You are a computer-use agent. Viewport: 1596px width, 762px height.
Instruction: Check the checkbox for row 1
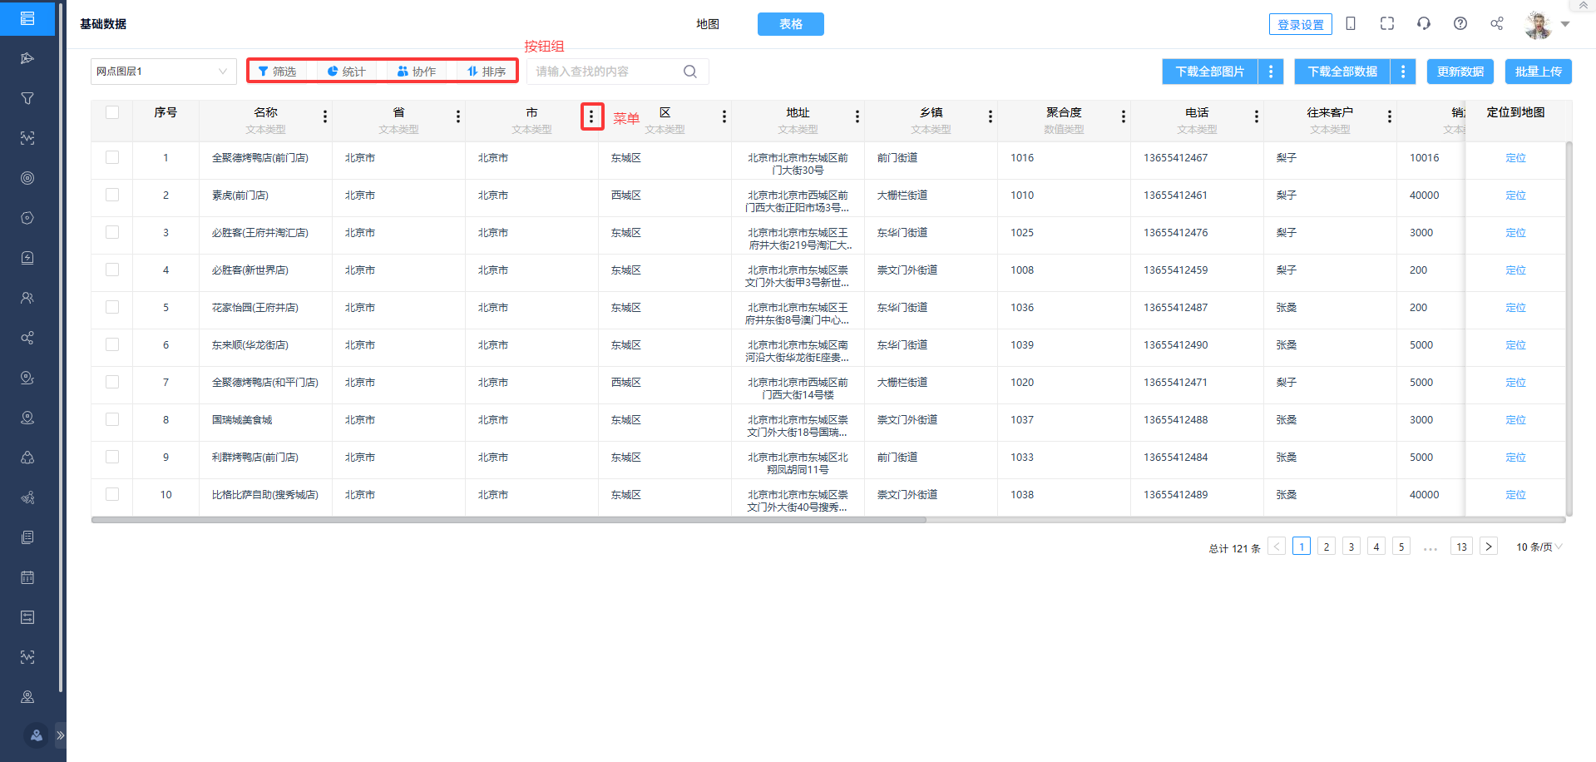pos(112,157)
